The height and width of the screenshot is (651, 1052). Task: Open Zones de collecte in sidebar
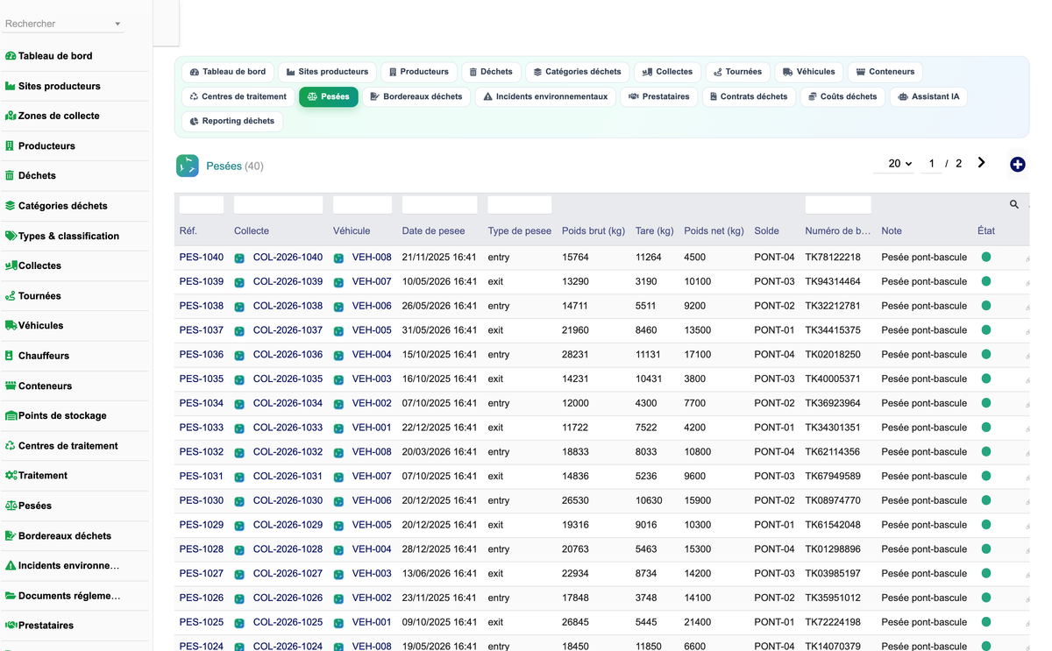point(59,116)
